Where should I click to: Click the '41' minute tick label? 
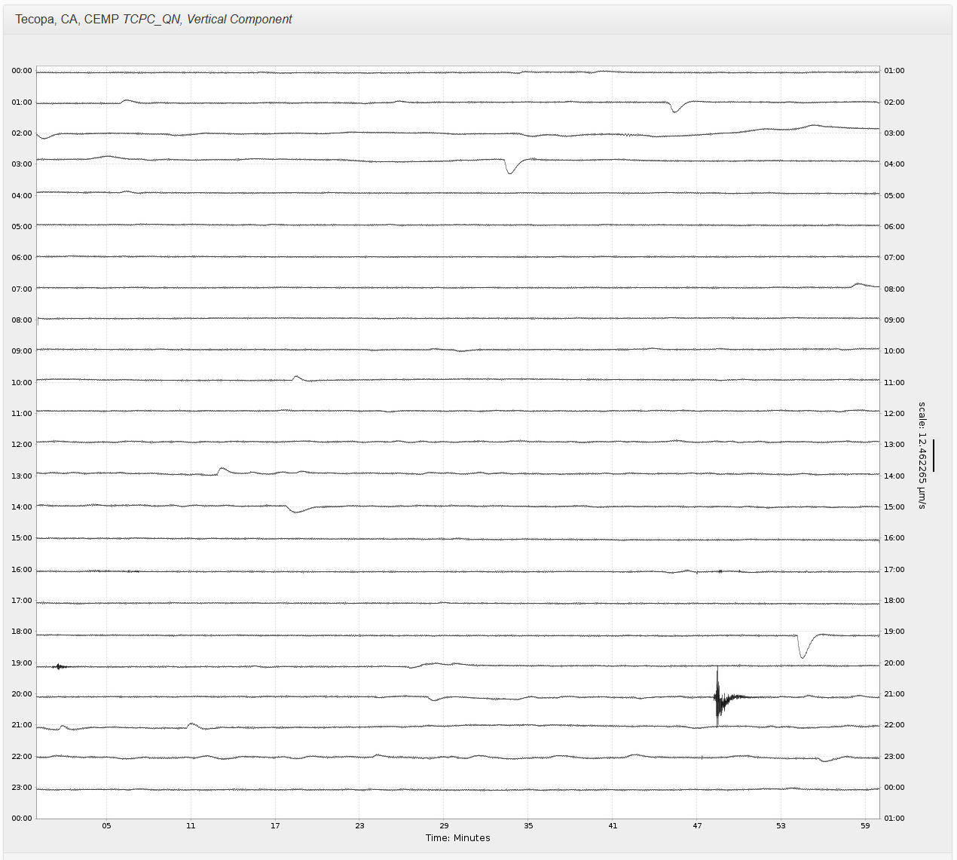pyautogui.click(x=613, y=826)
